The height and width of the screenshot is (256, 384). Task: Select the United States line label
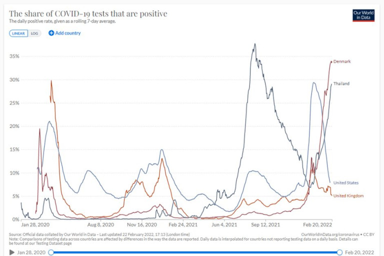click(x=345, y=183)
